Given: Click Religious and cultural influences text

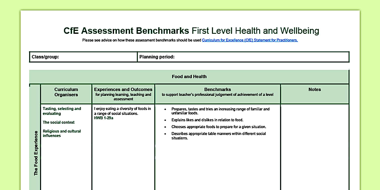Looking at the screenshot, I should pyautogui.click(x=62, y=133).
